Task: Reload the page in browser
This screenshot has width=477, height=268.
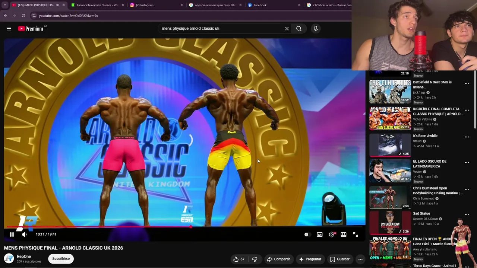Action: click(x=23, y=16)
